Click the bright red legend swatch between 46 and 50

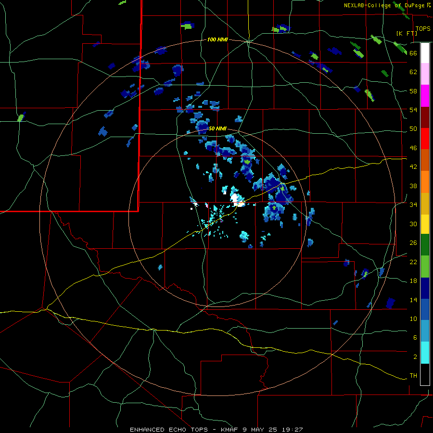coord(425,139)
